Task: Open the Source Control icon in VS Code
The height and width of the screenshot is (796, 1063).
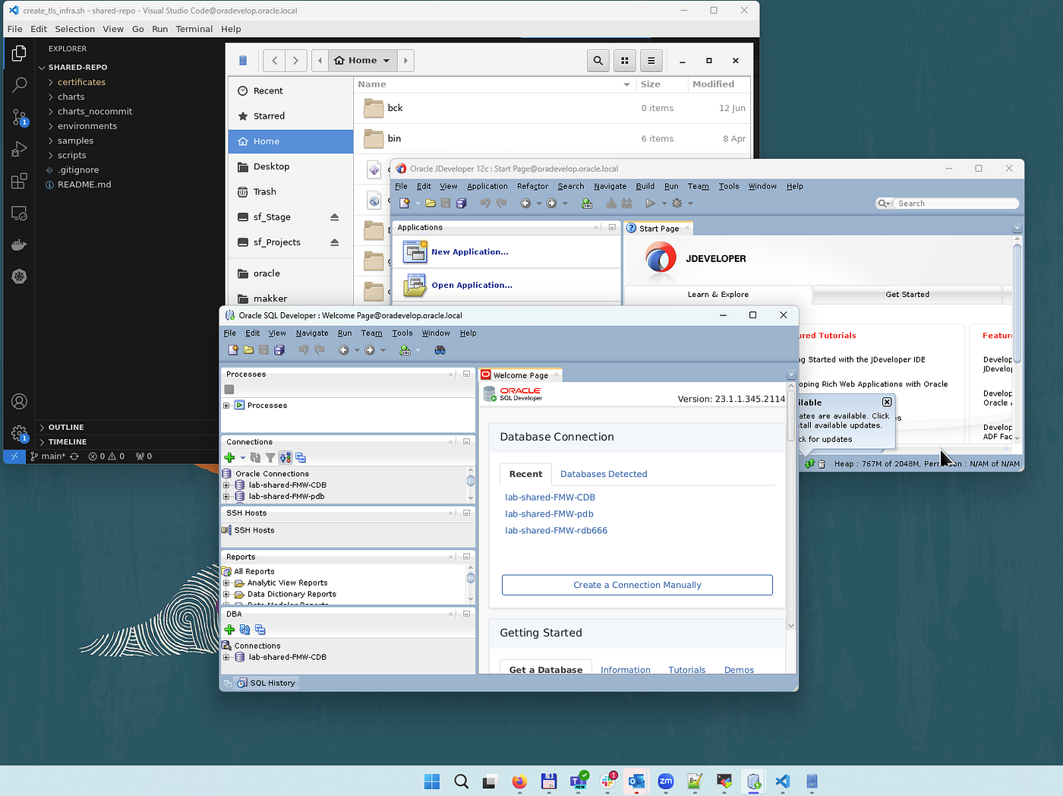Action: click(20, 116)
